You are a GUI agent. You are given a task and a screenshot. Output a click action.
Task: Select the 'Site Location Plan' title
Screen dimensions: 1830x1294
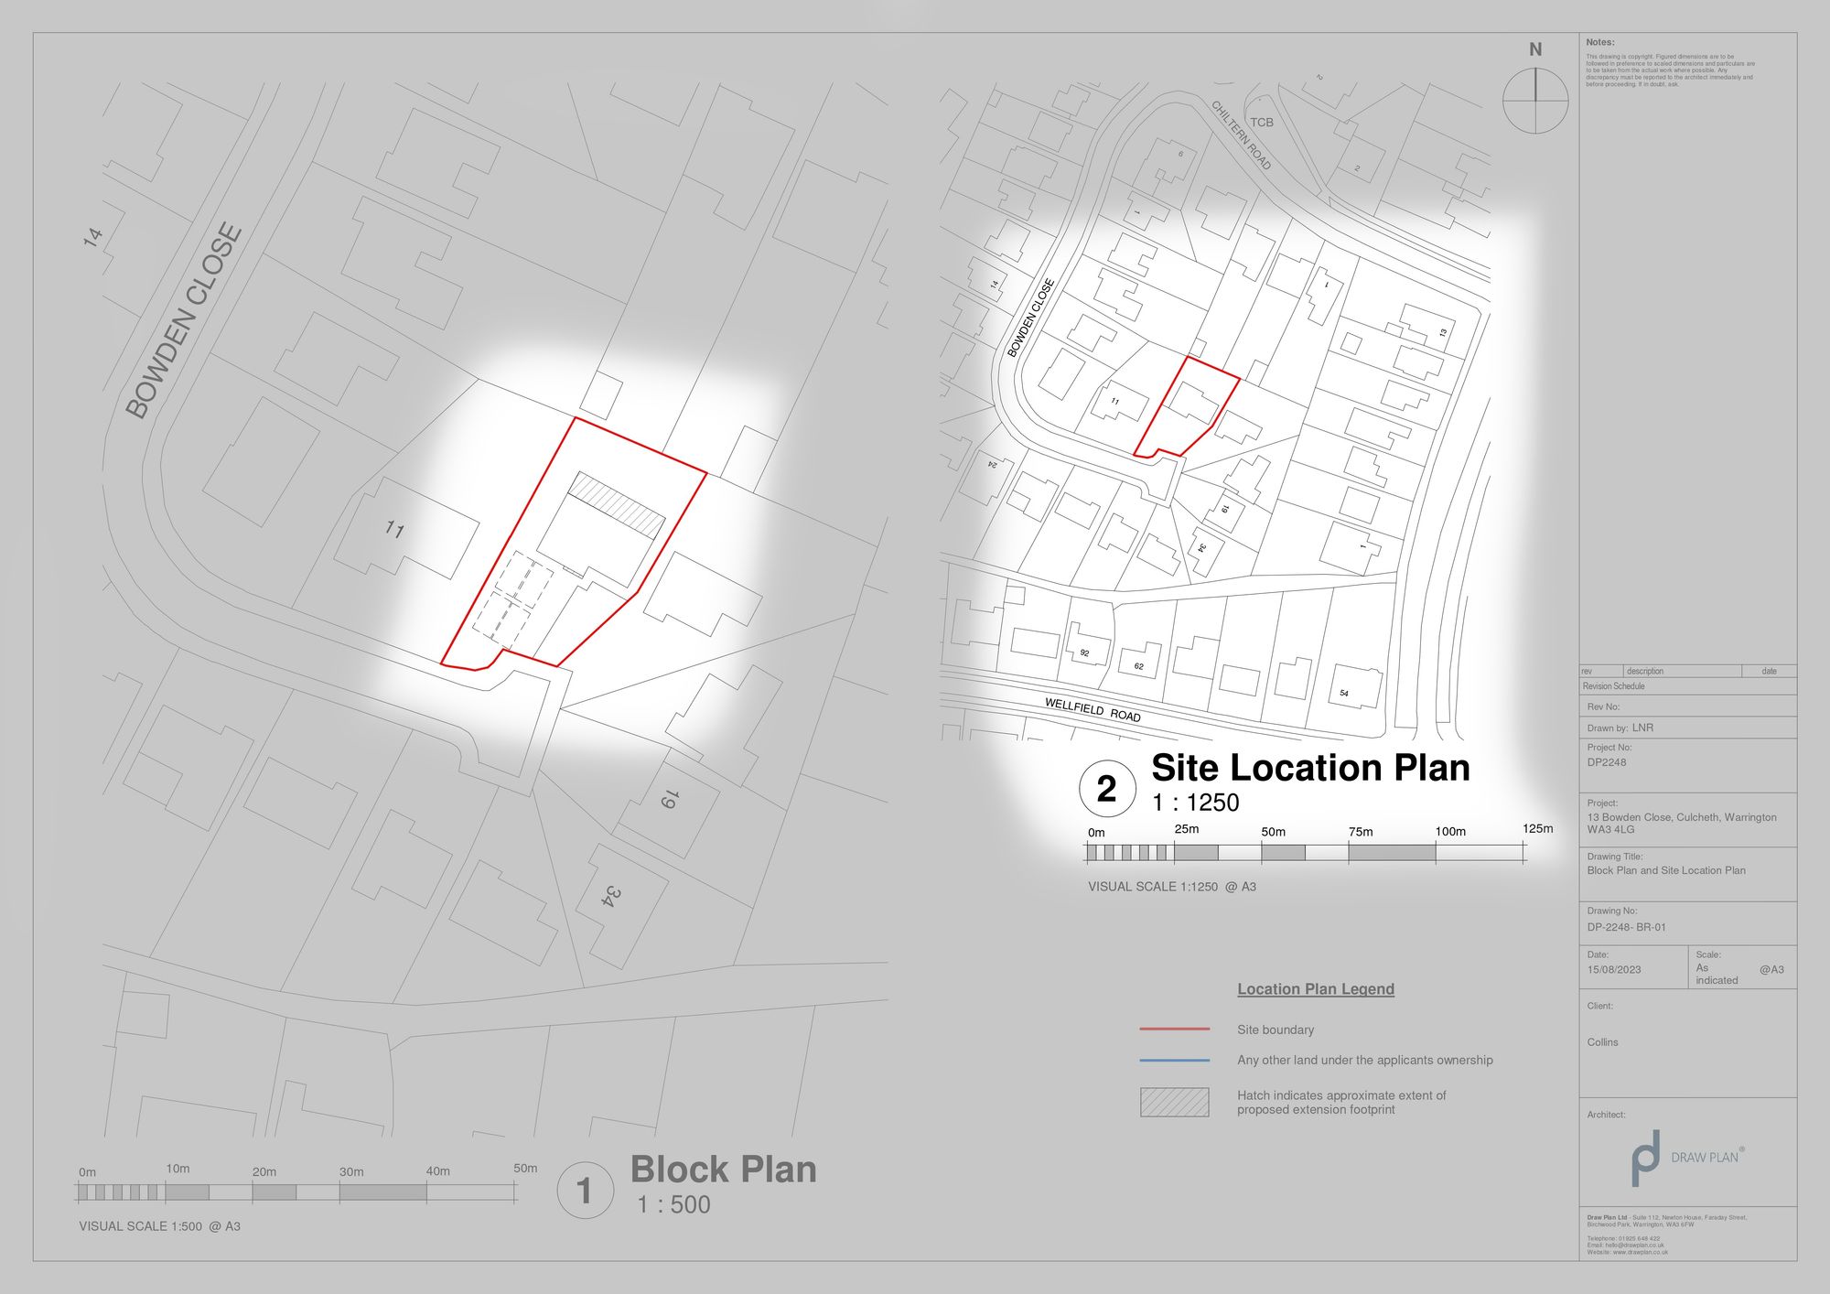point(1310,768)
